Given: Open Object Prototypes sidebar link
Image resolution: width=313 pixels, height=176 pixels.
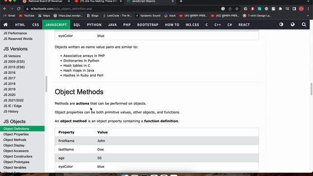Looking at the screenshot, I should [16, 162].
